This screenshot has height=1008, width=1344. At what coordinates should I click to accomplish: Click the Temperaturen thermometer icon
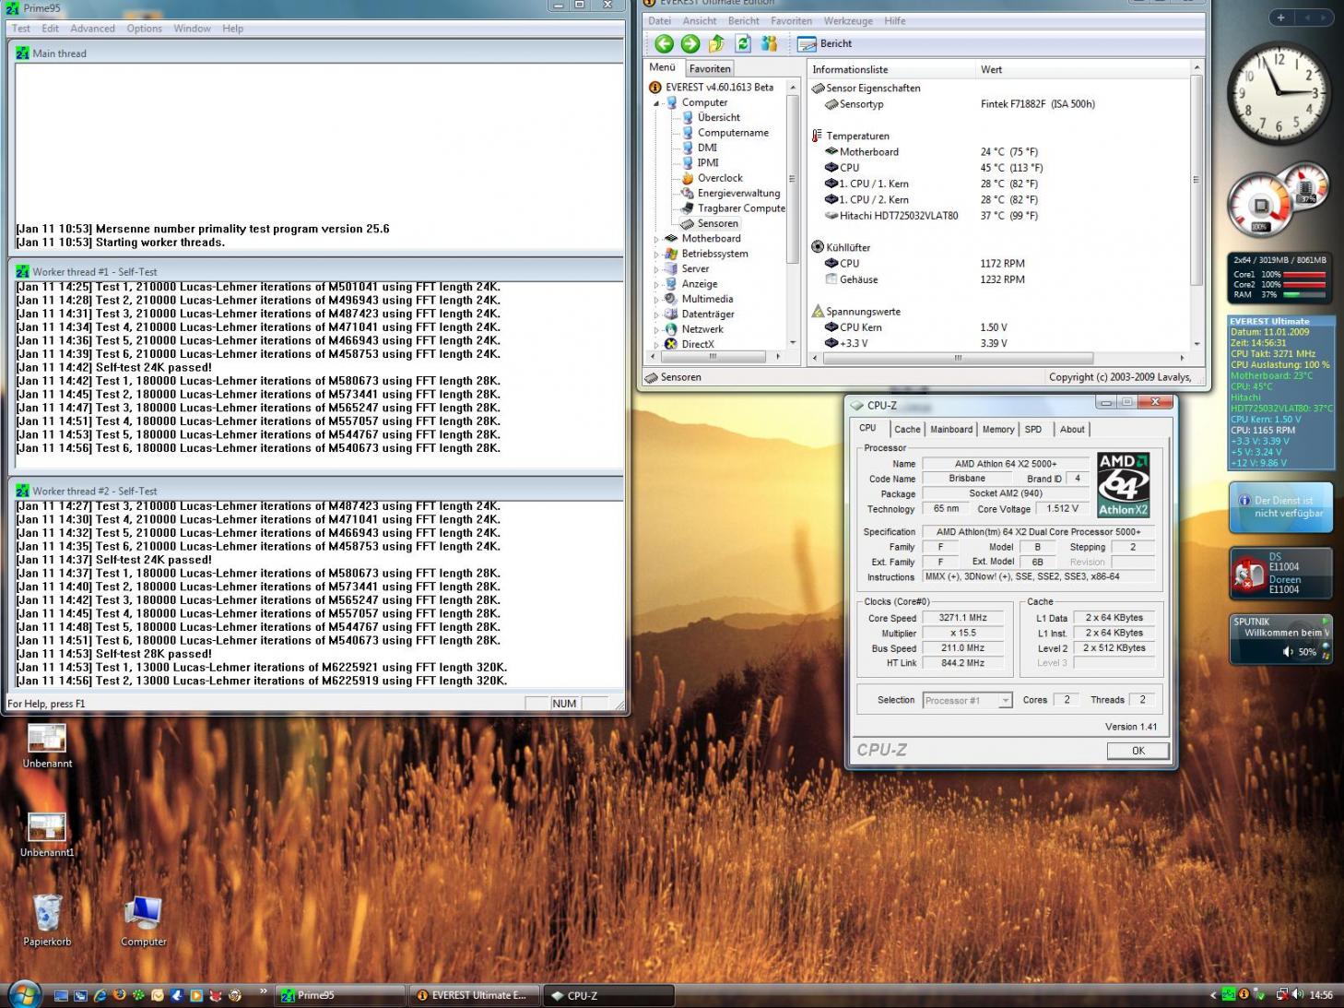pyautogui.click(x=817, y=136)
